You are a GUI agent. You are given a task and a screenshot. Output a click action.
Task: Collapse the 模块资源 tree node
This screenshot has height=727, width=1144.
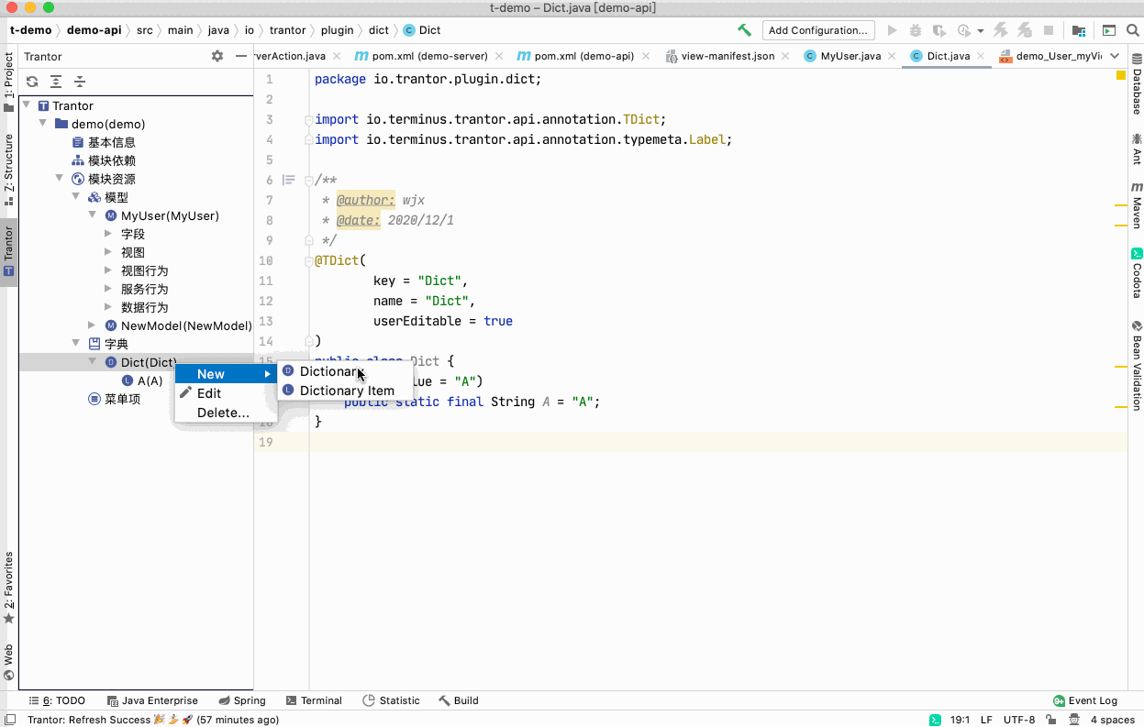[59, 179]
